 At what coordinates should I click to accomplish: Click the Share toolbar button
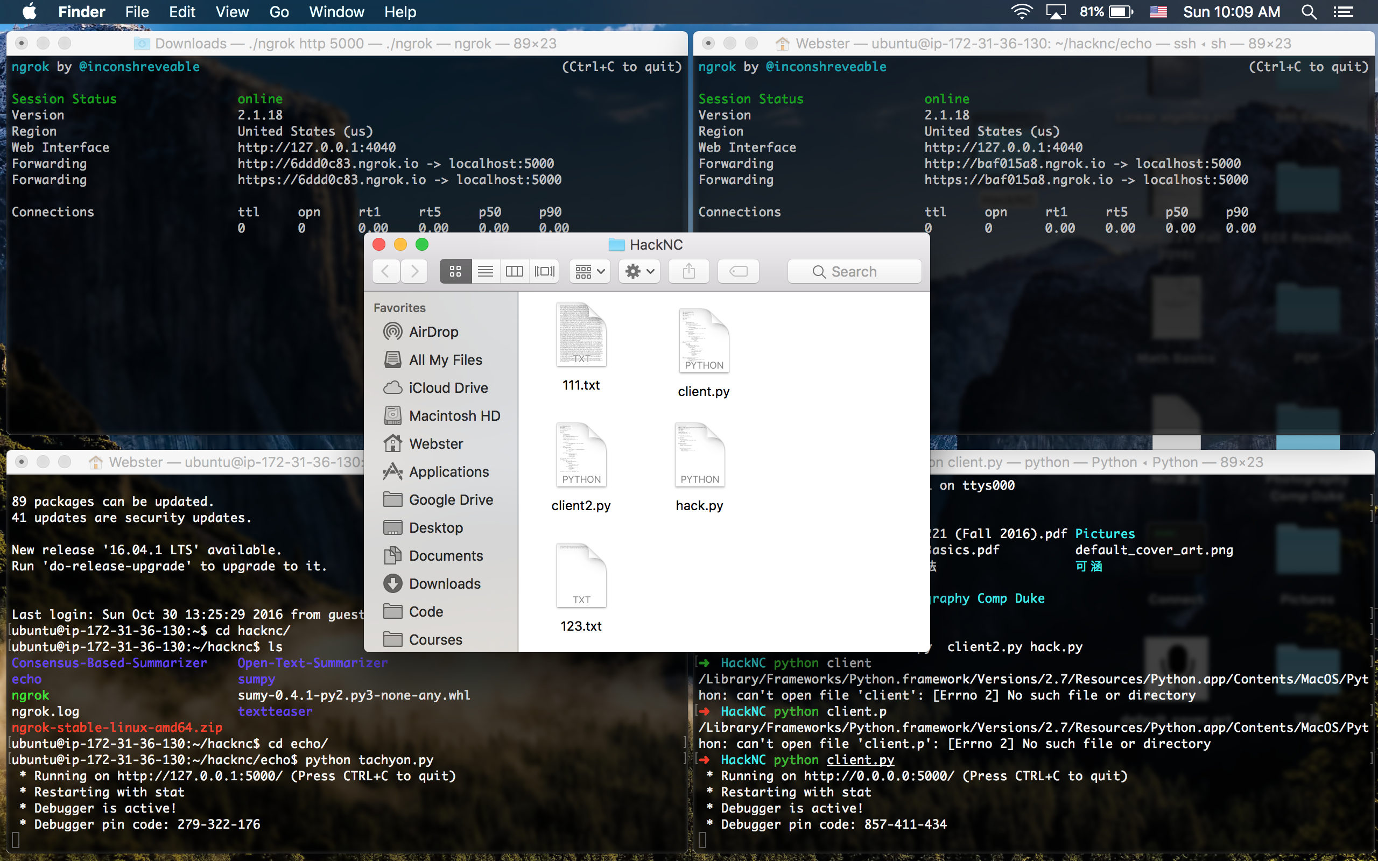pyautogui.click(x=688, y=271)
